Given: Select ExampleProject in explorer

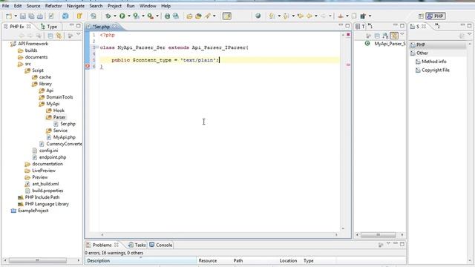Looking at the screenshot, I should 30,211.
